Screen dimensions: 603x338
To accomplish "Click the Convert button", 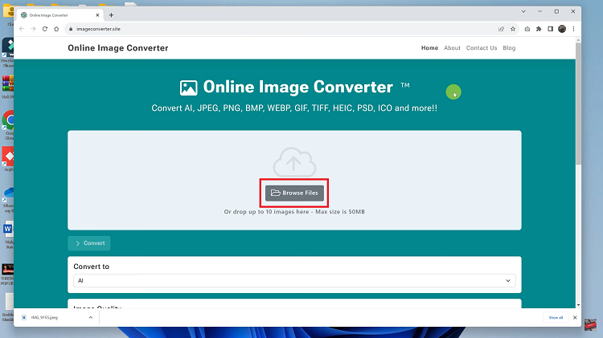I will coord(89,243).
